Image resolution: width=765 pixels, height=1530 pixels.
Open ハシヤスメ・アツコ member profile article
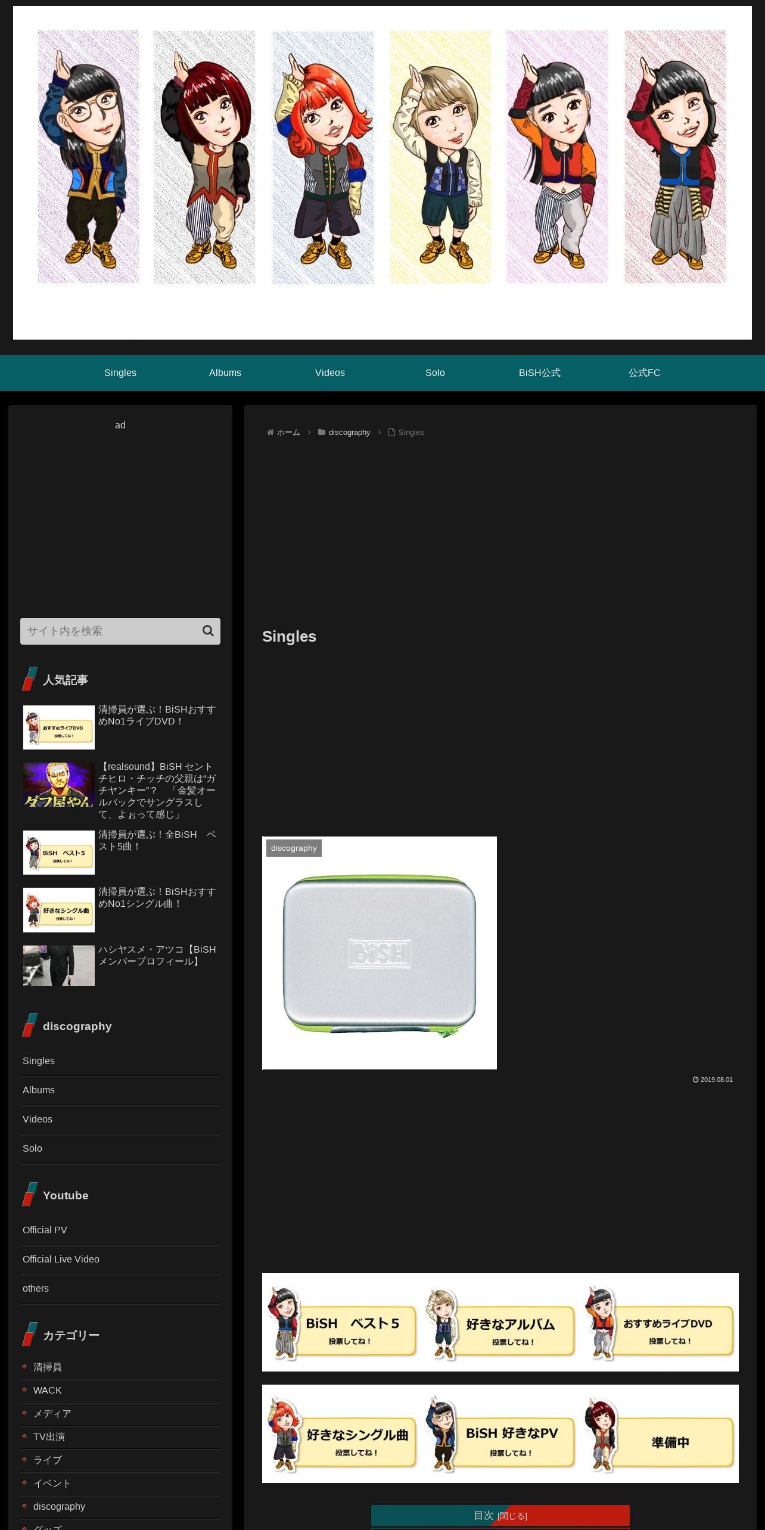click(x=157, y=956)
